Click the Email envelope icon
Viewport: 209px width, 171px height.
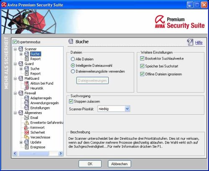click(26, 118)
